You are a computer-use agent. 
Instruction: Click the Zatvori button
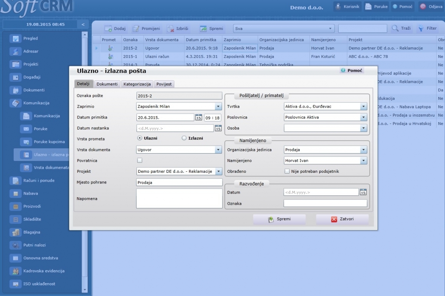[x=342, y=219]
